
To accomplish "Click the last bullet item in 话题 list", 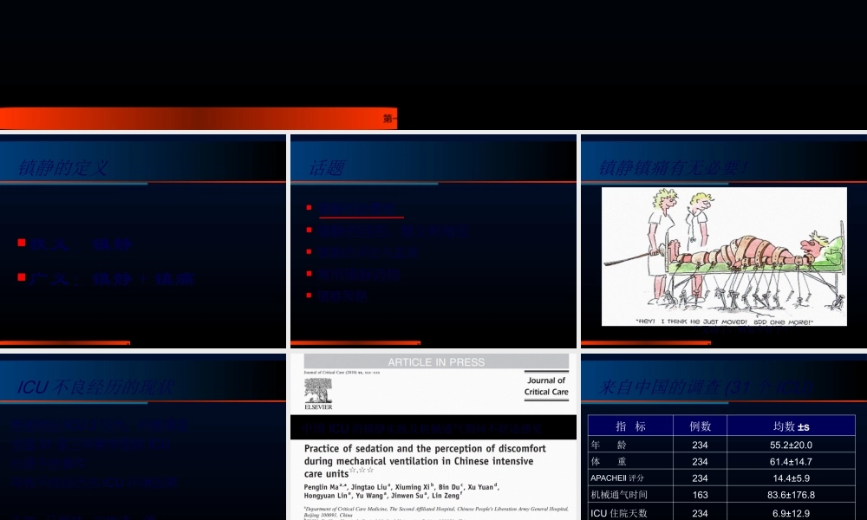I will pos(342,296).
